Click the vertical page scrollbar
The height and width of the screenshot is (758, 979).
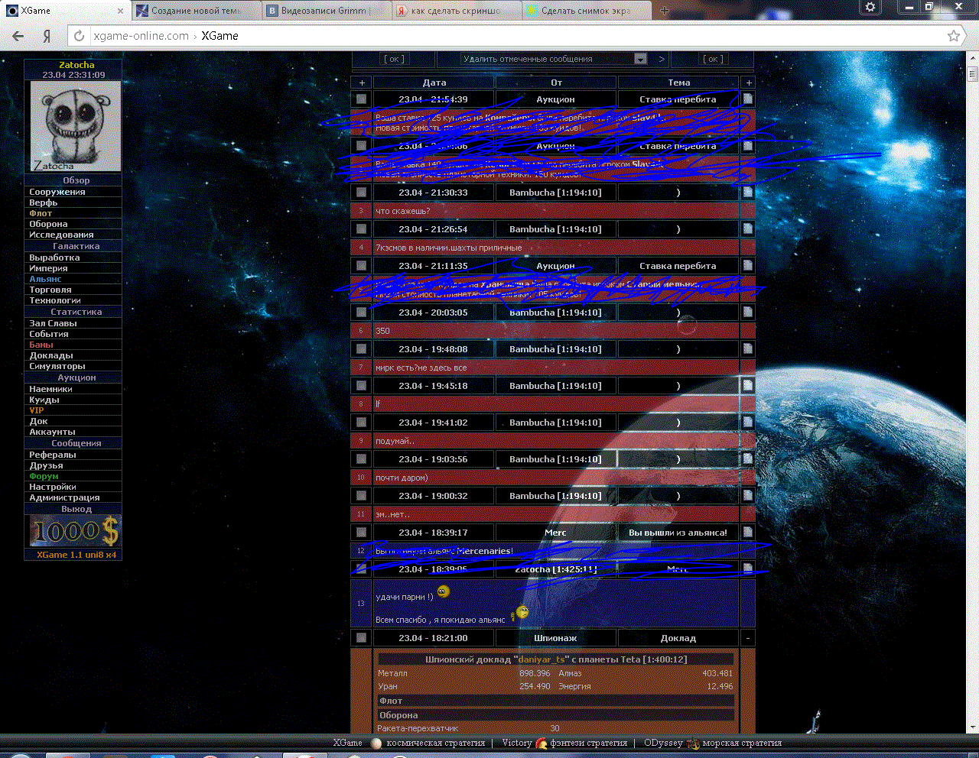click(x=972, y=382)
